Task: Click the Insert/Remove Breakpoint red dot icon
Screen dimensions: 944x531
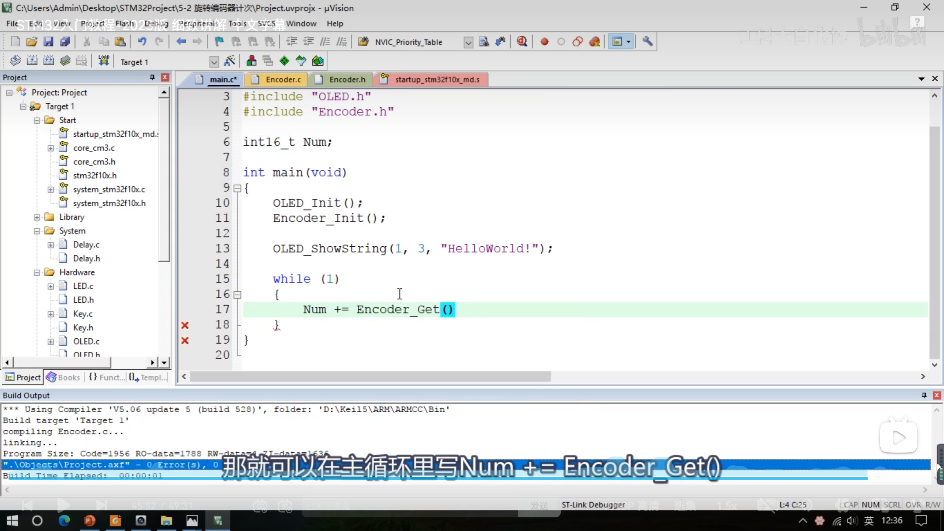Action: (544, 42)
